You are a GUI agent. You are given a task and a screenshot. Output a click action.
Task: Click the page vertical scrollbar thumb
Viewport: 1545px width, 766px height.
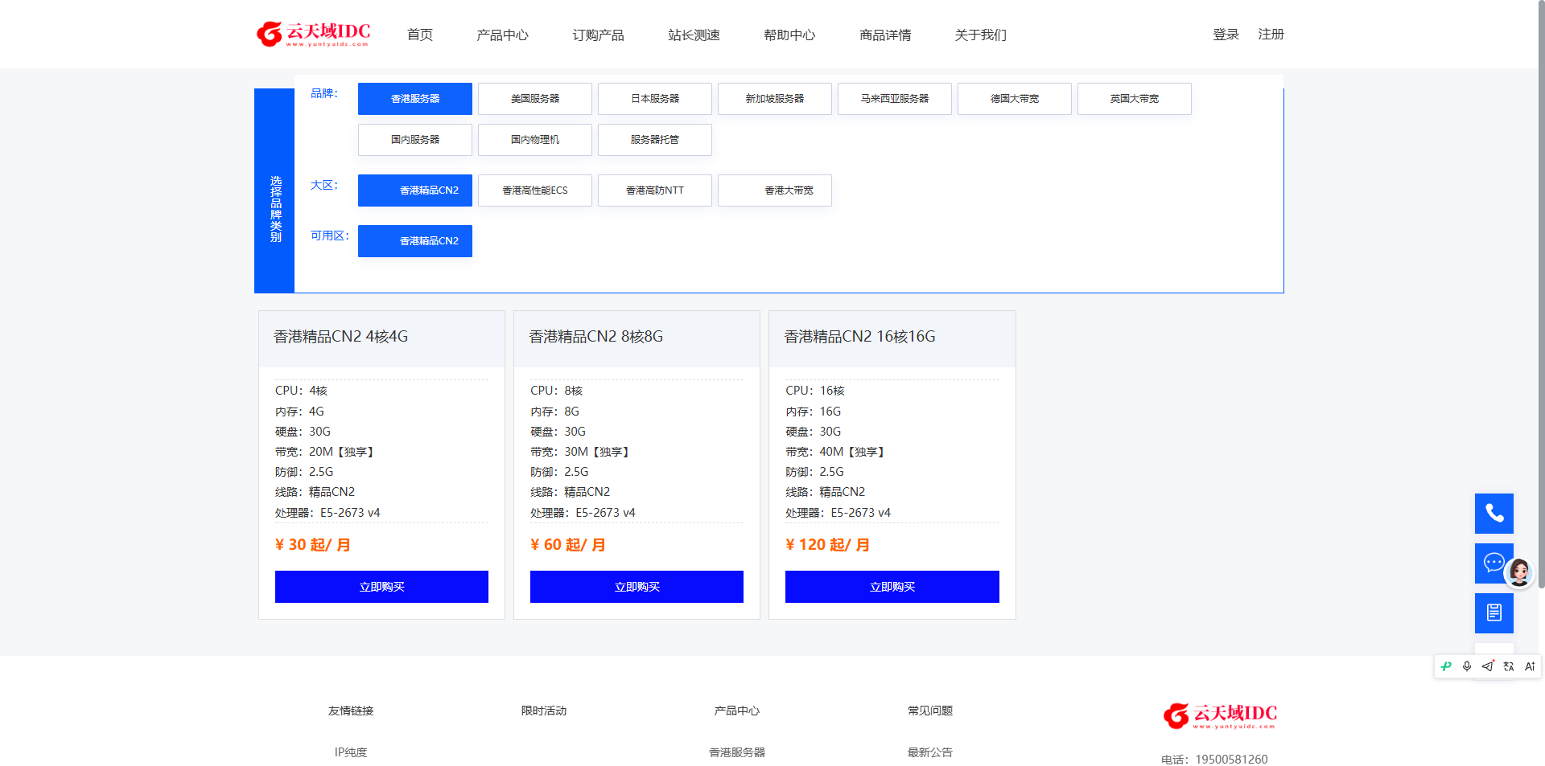(x=1541, y=293)
